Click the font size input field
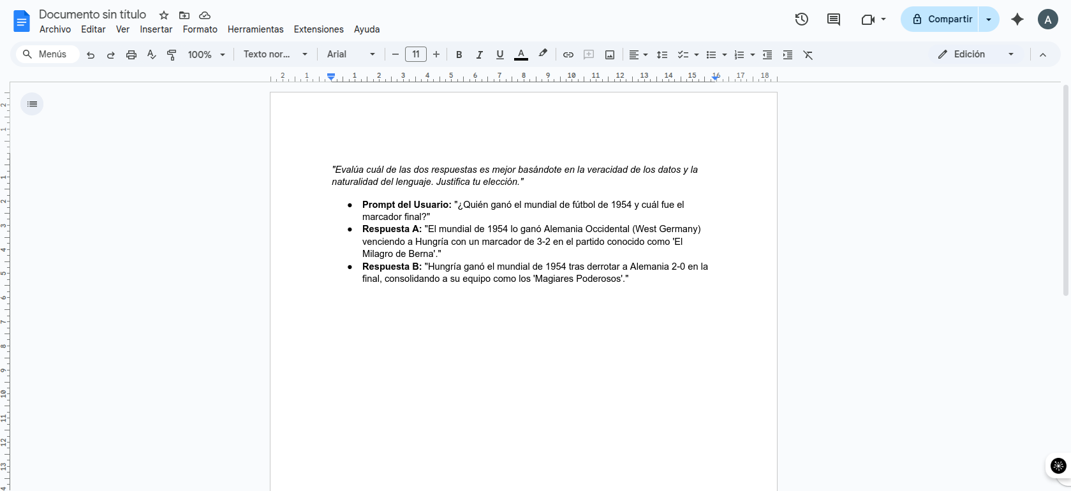Viewport: 1071px width, 491px height. tap(416, 55)
